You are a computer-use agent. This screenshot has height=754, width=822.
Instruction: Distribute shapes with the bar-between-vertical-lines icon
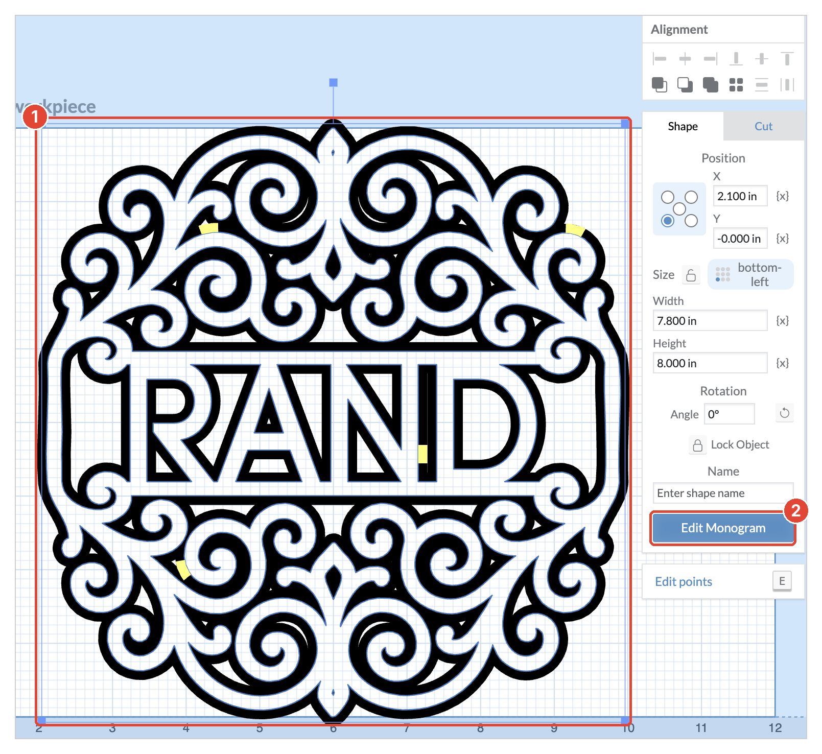tap(787, 85)
